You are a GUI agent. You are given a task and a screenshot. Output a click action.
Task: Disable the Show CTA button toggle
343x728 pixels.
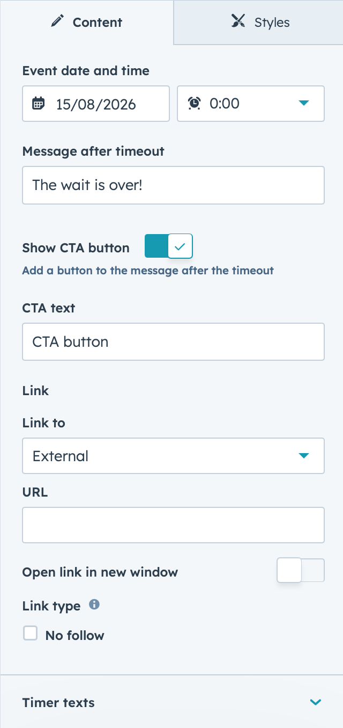coord(168,246)
